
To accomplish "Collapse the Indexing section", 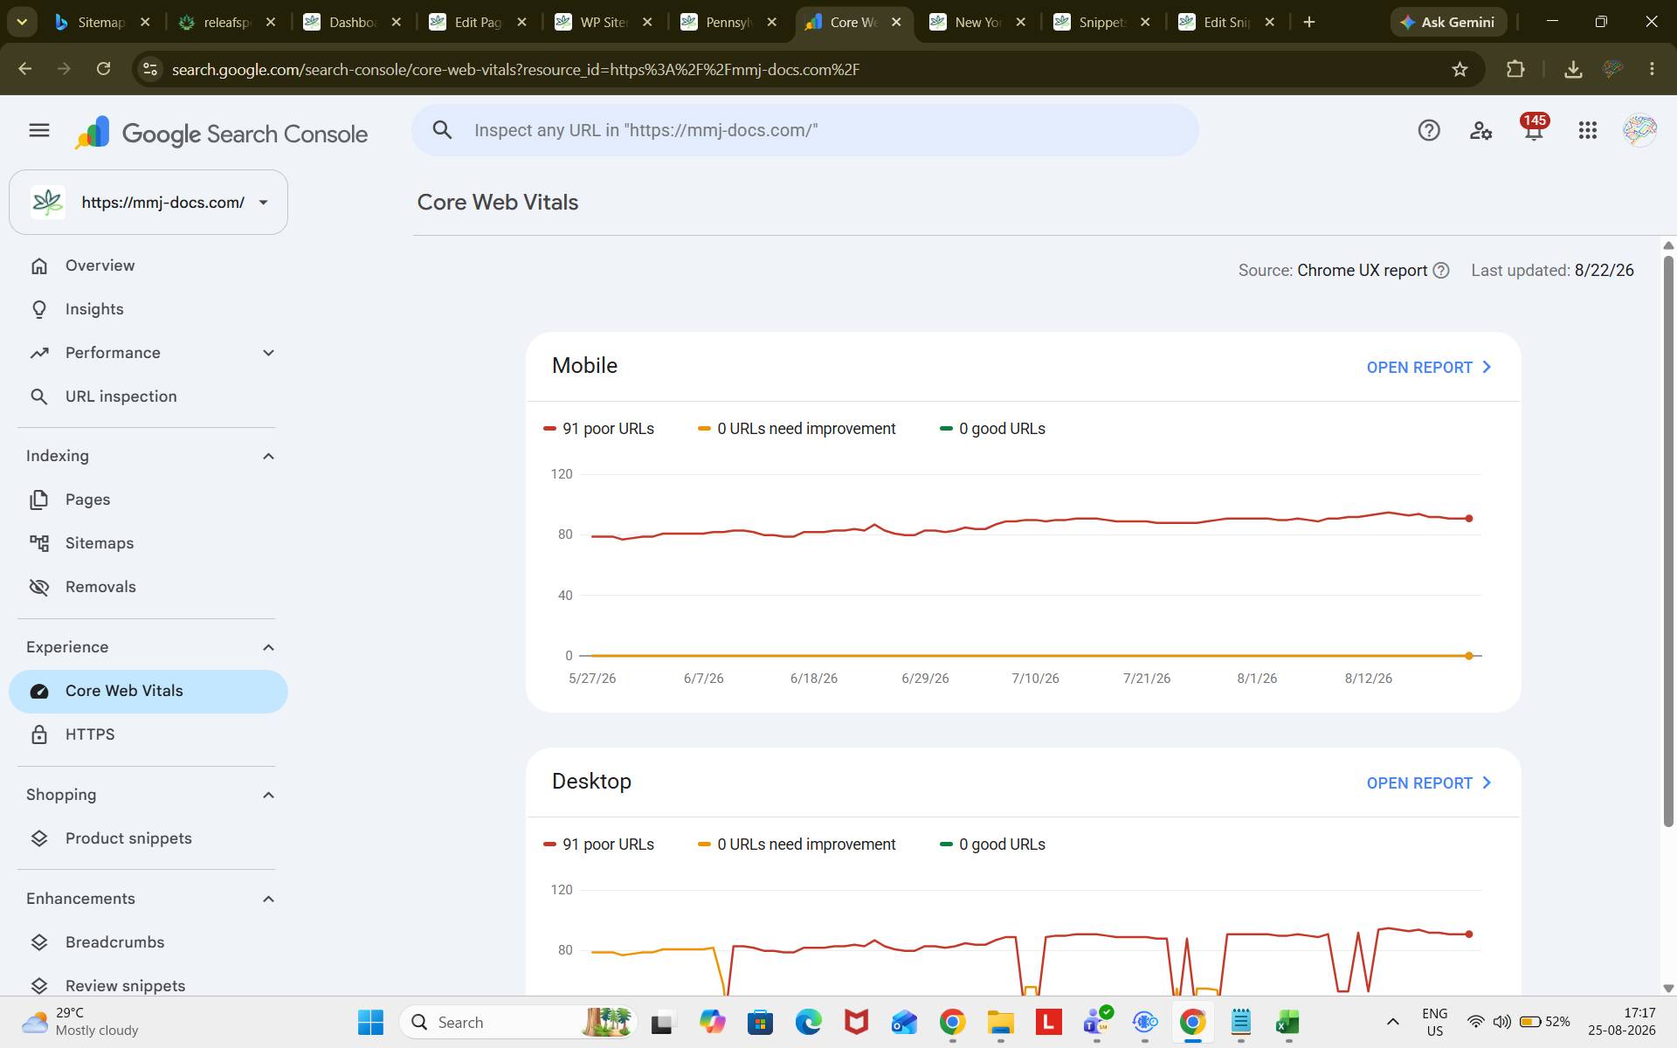I will (268, 456).
